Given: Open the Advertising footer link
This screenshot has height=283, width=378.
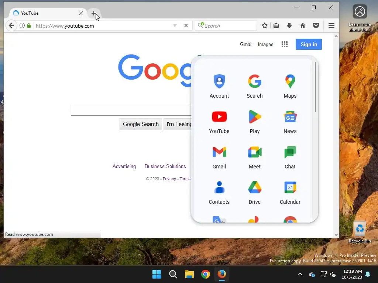Looking at the screenshot, I should (x=124, y=166).
